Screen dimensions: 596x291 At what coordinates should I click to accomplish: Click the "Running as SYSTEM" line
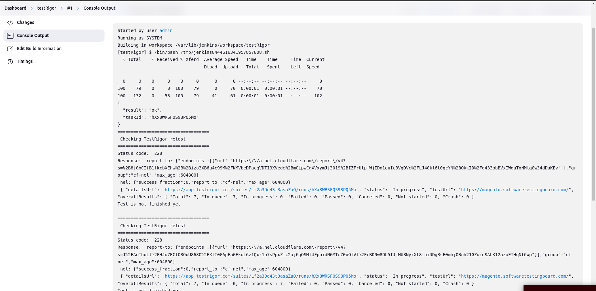click(140, 38)
